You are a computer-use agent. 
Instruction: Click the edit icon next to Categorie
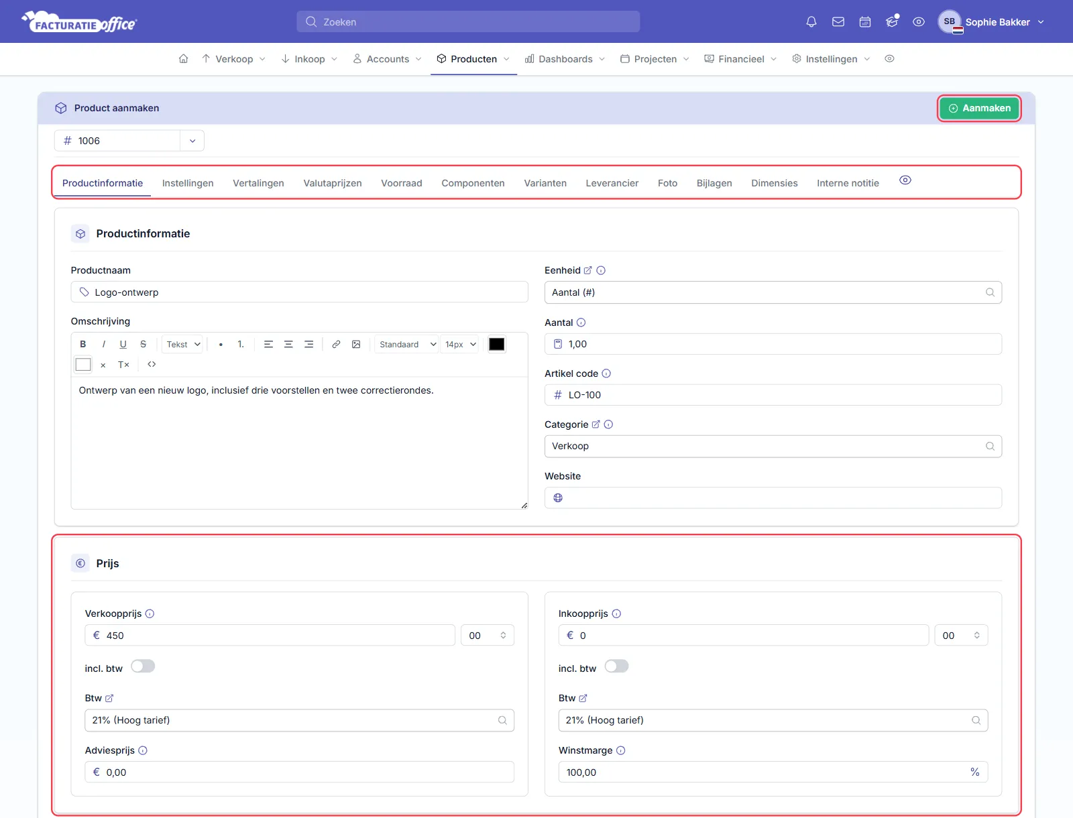(596, 424)
